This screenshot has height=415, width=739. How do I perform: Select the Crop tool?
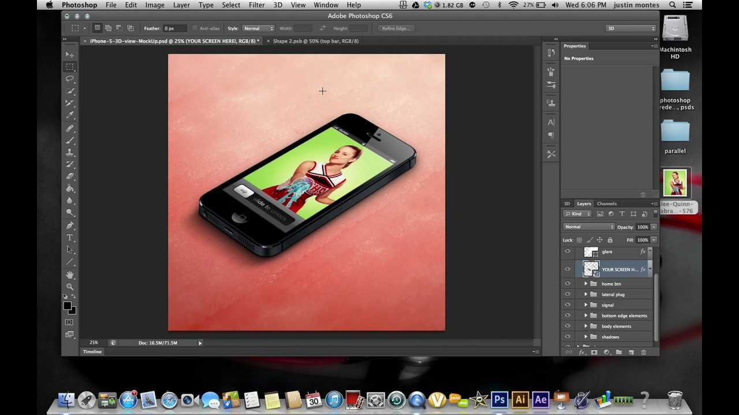pos(70,103)
